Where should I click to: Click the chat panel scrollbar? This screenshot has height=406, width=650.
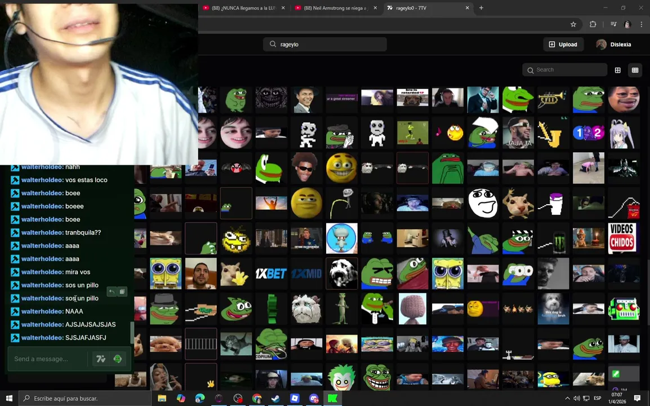132,333
